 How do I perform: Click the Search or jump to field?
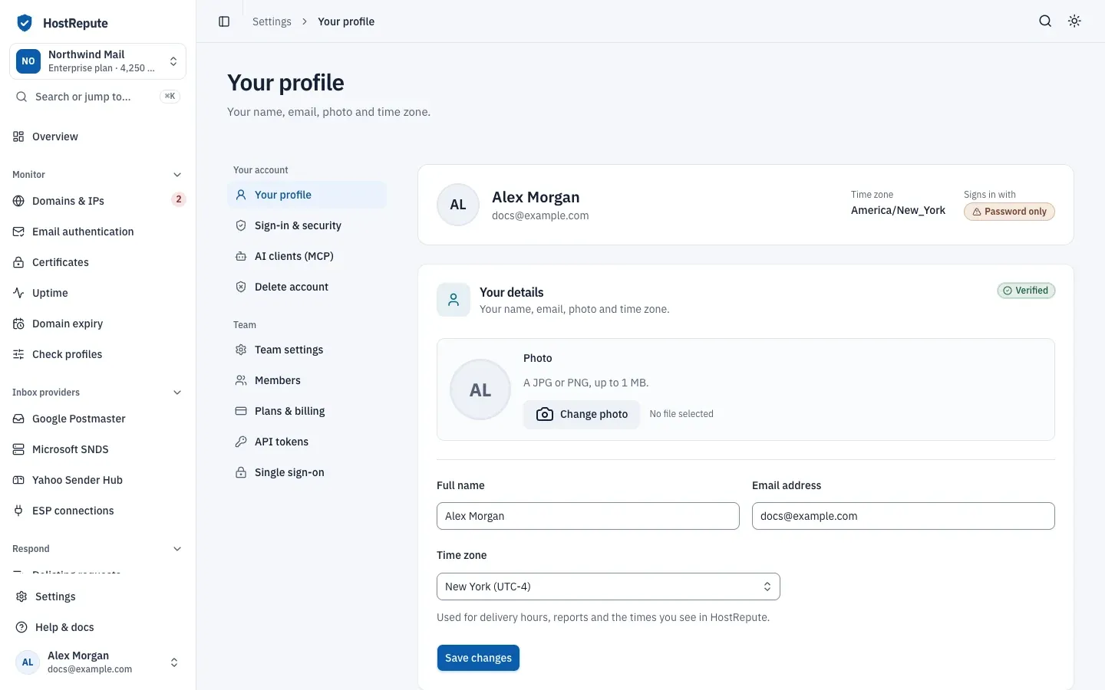pos(97,97)
